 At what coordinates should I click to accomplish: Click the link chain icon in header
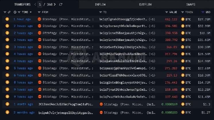point(9,12)
